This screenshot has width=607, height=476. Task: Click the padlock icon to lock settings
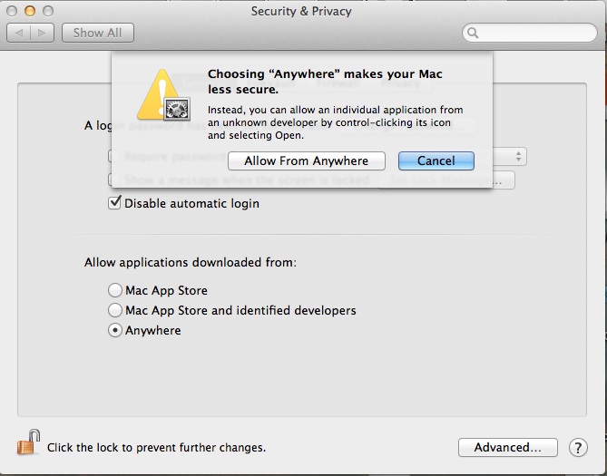pos(28,443)
